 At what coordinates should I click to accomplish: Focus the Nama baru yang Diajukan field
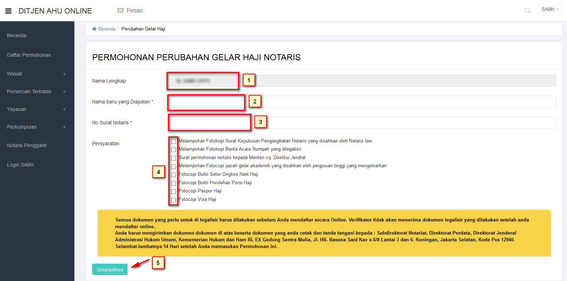[x=361, y=102]
